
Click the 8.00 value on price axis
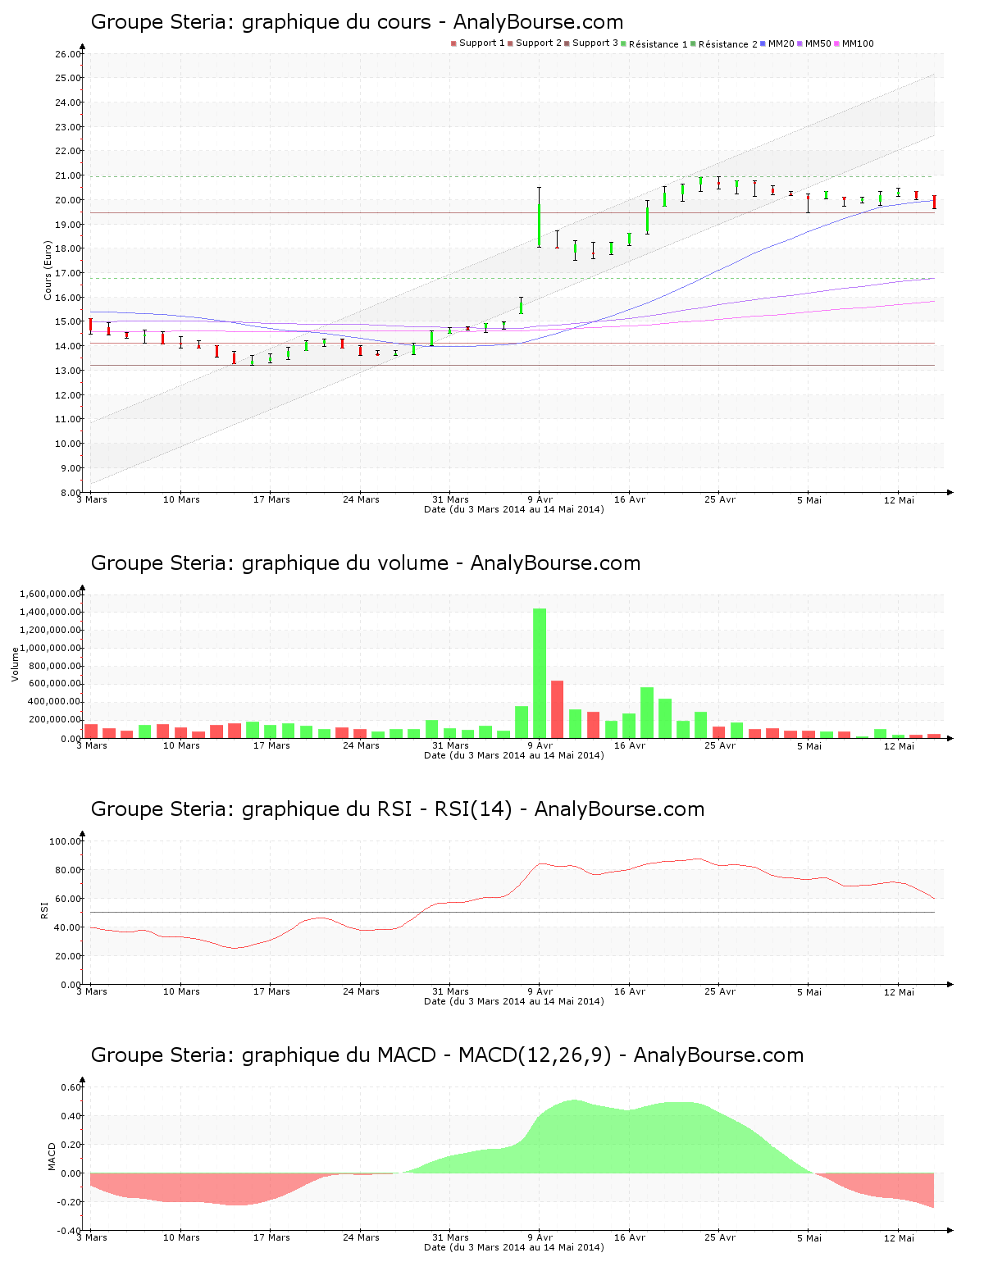click(x=71, y=493)
